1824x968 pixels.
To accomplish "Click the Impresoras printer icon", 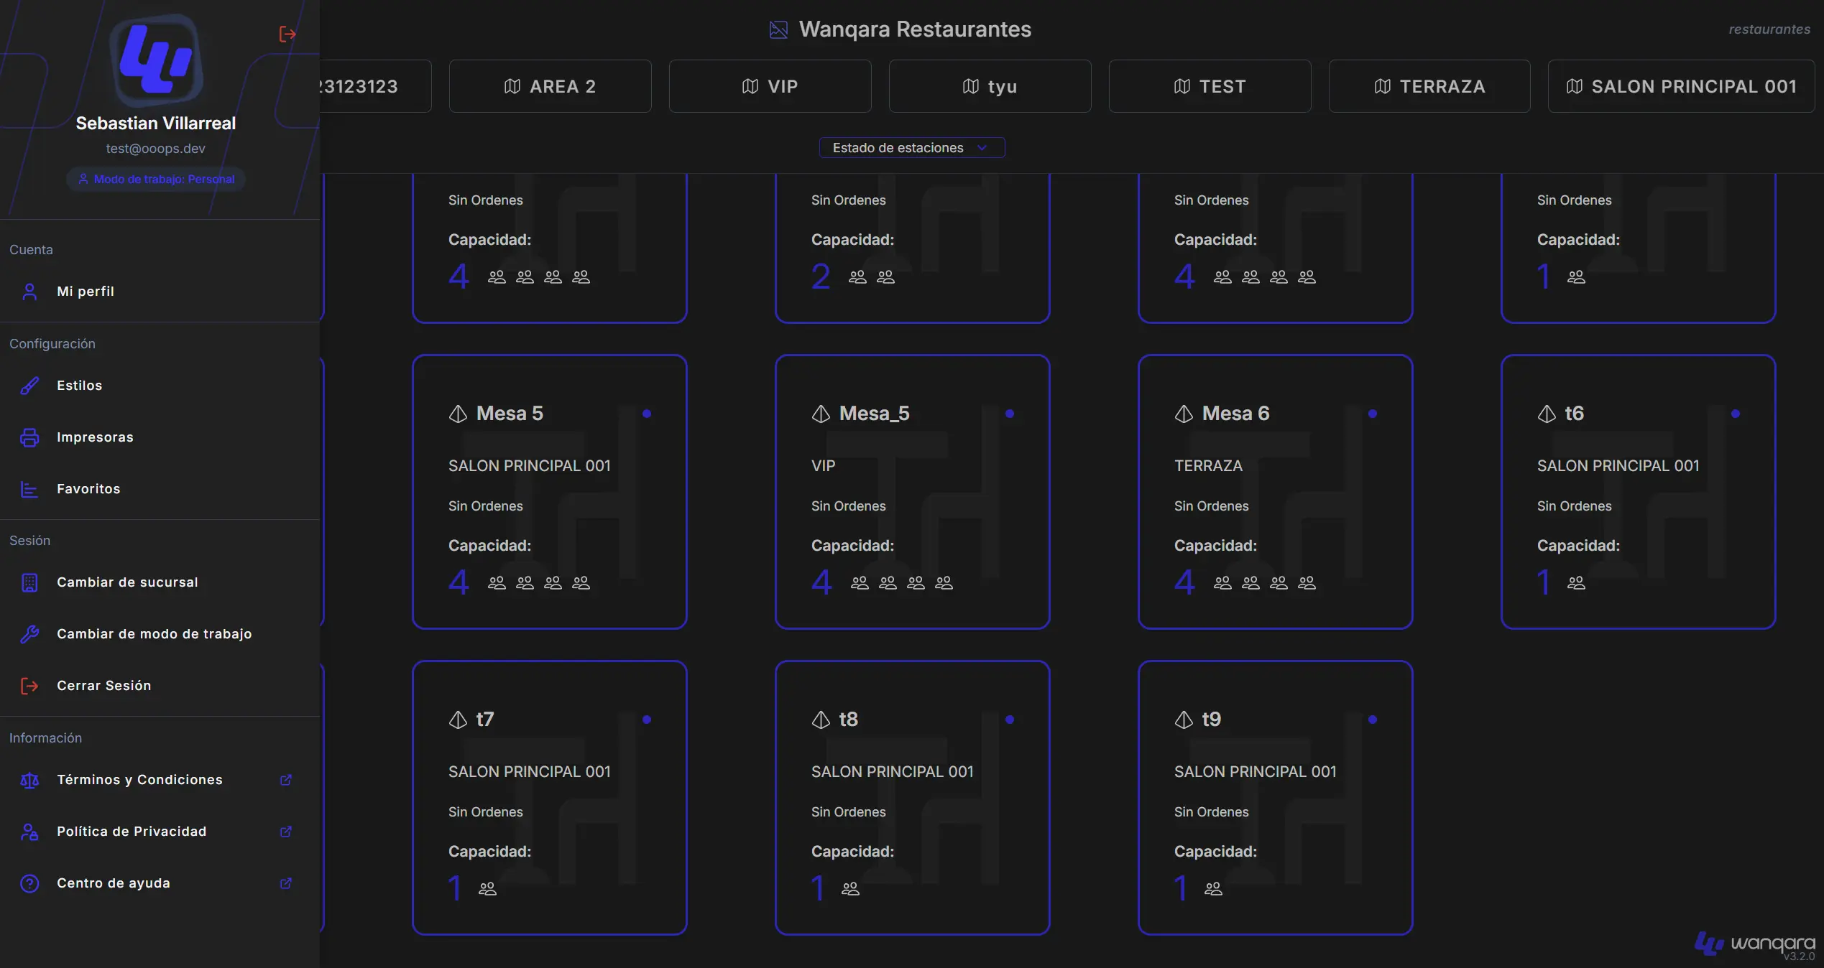I will 29,437.
